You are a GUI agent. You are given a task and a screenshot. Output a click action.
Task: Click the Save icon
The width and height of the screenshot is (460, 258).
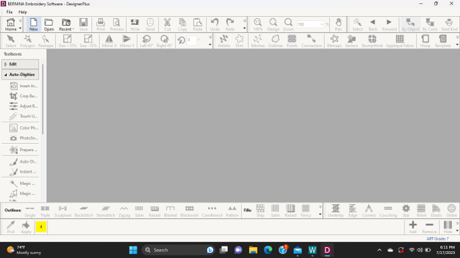[x=83, y=24]
